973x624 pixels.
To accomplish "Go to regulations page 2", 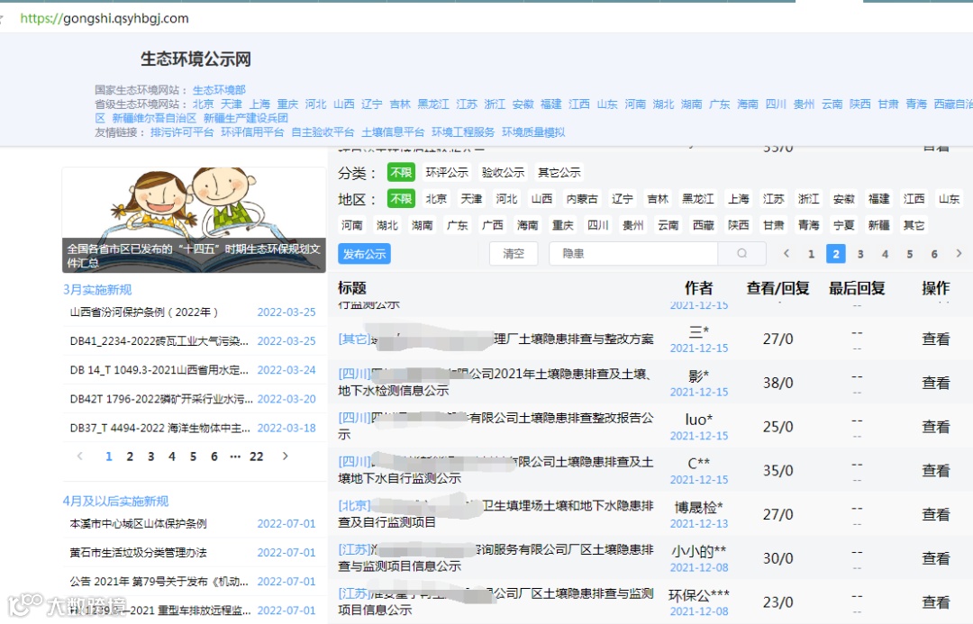I will [x=130, y=457].
